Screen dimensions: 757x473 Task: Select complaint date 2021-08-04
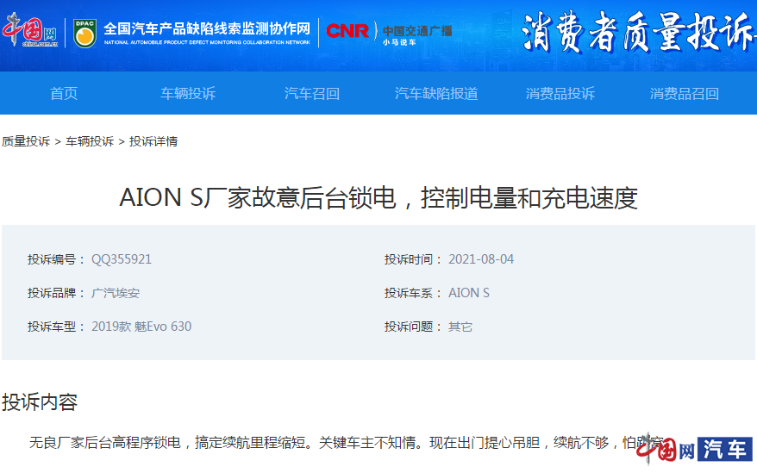(x=481, y=259)
